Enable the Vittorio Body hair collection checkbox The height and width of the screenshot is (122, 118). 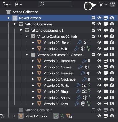tap(93, 110)
